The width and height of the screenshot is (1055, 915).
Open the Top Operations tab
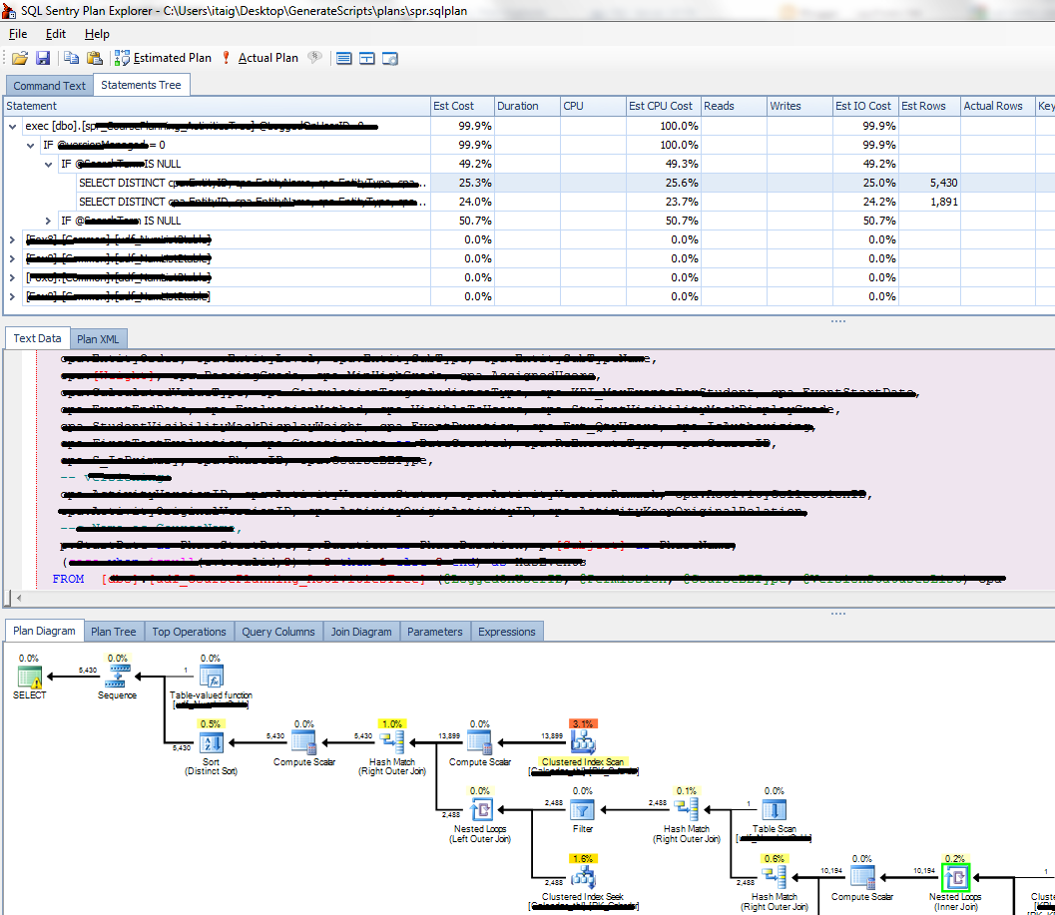189,632
